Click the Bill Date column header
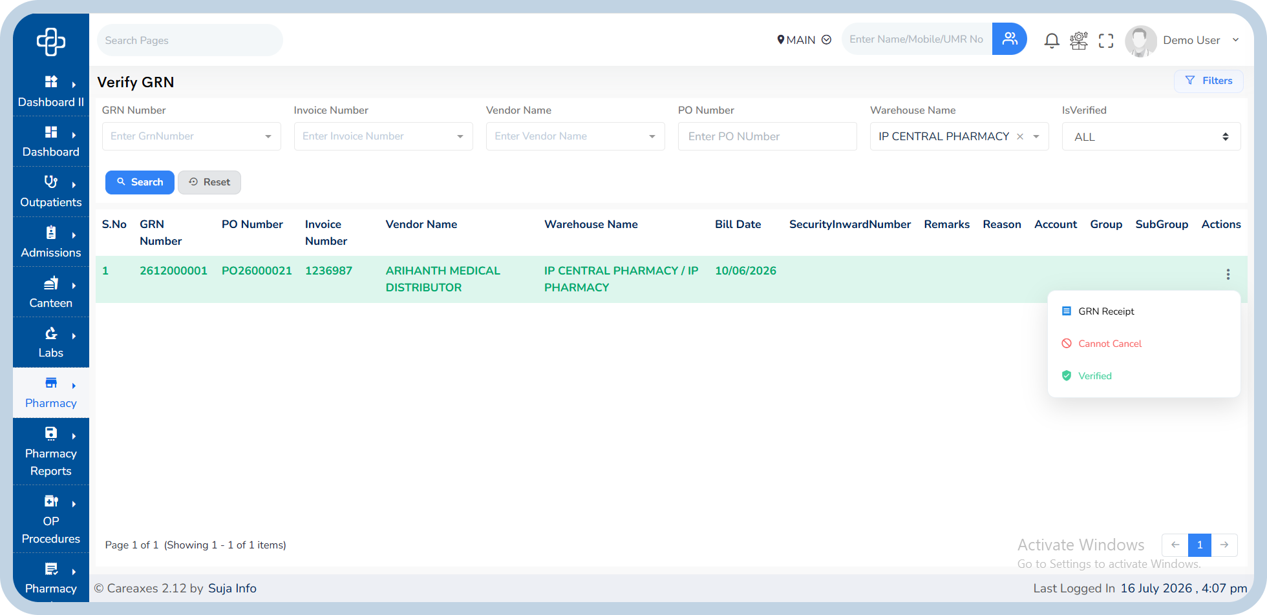This screenshot has width=1267, height=615. coord(738,224)
